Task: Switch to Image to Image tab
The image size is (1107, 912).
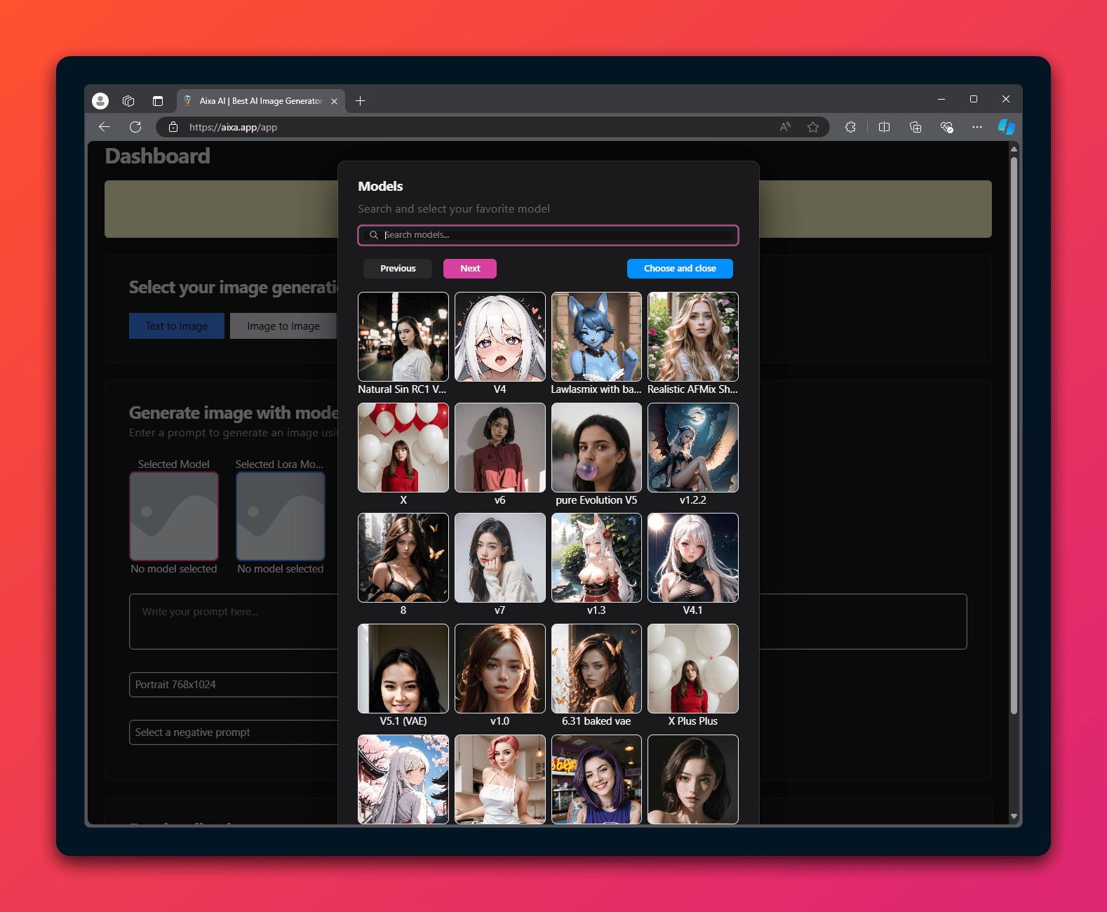Action: (283, 326)
